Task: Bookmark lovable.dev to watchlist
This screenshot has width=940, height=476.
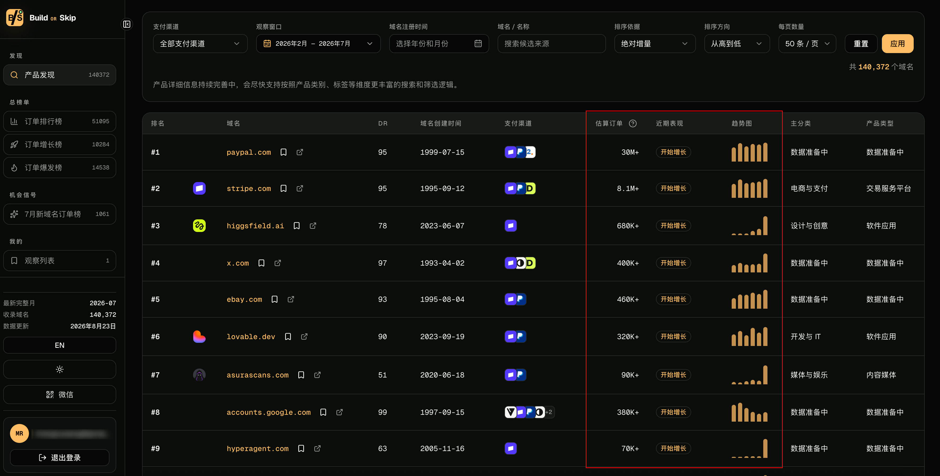Action: tap(288, 337)
